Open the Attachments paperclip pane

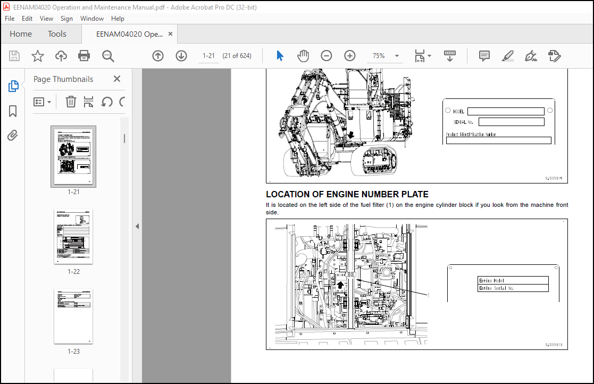pos(13,135)
